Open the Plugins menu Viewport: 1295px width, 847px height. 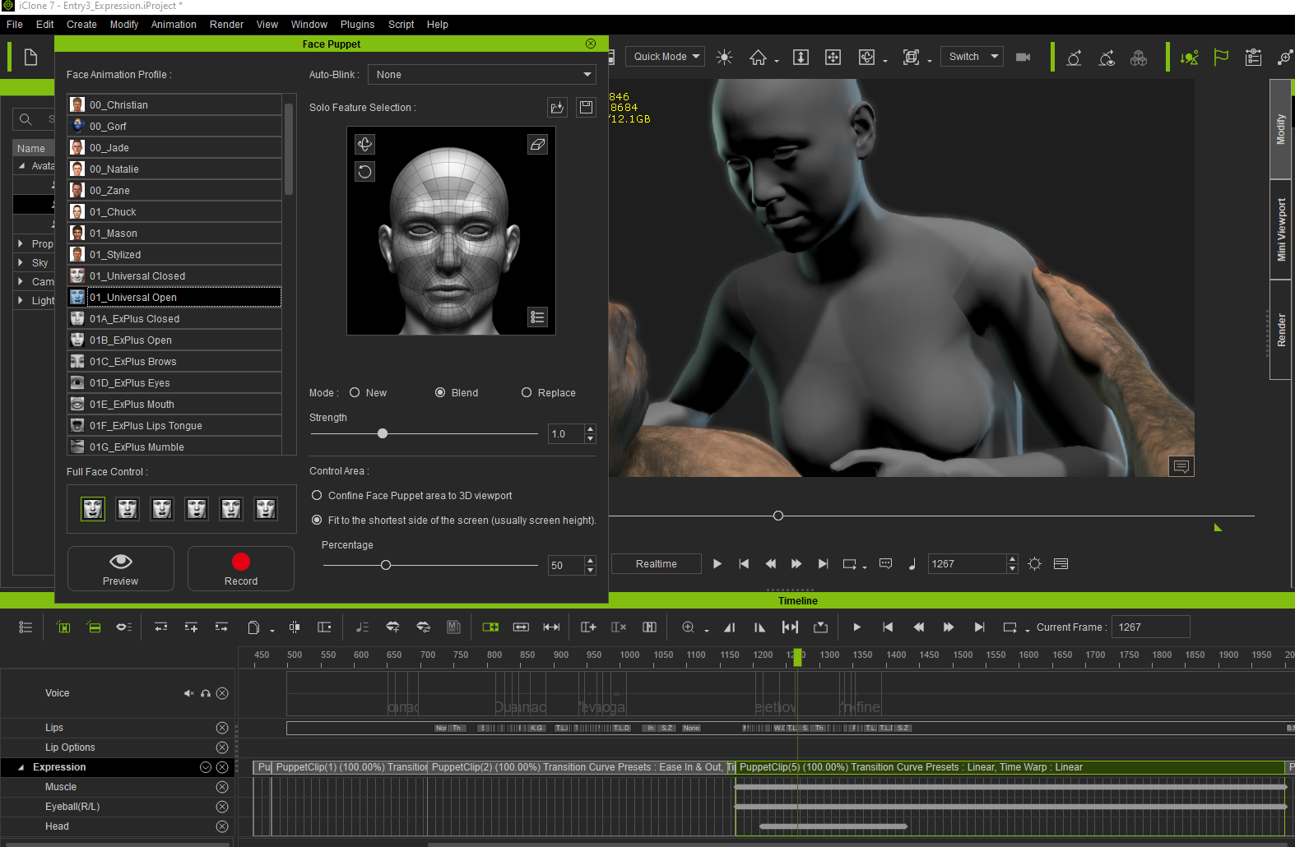click(x=357, y=25)
